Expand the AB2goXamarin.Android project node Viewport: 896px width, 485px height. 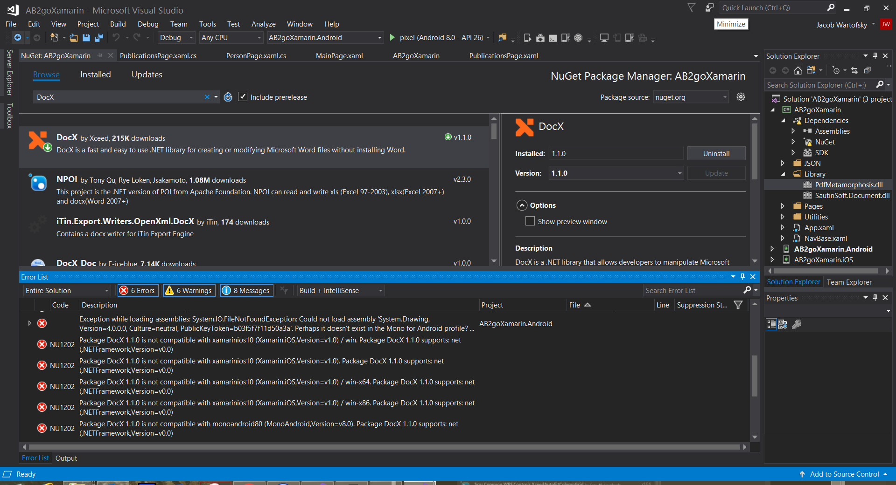click(772, 249)
